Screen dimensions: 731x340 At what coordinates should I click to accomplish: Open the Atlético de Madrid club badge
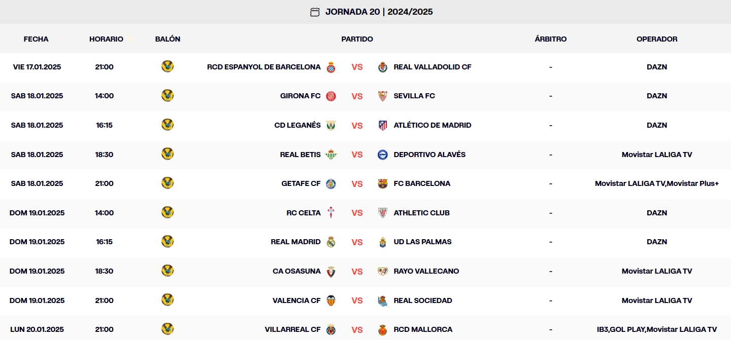(x=383, y=125)
